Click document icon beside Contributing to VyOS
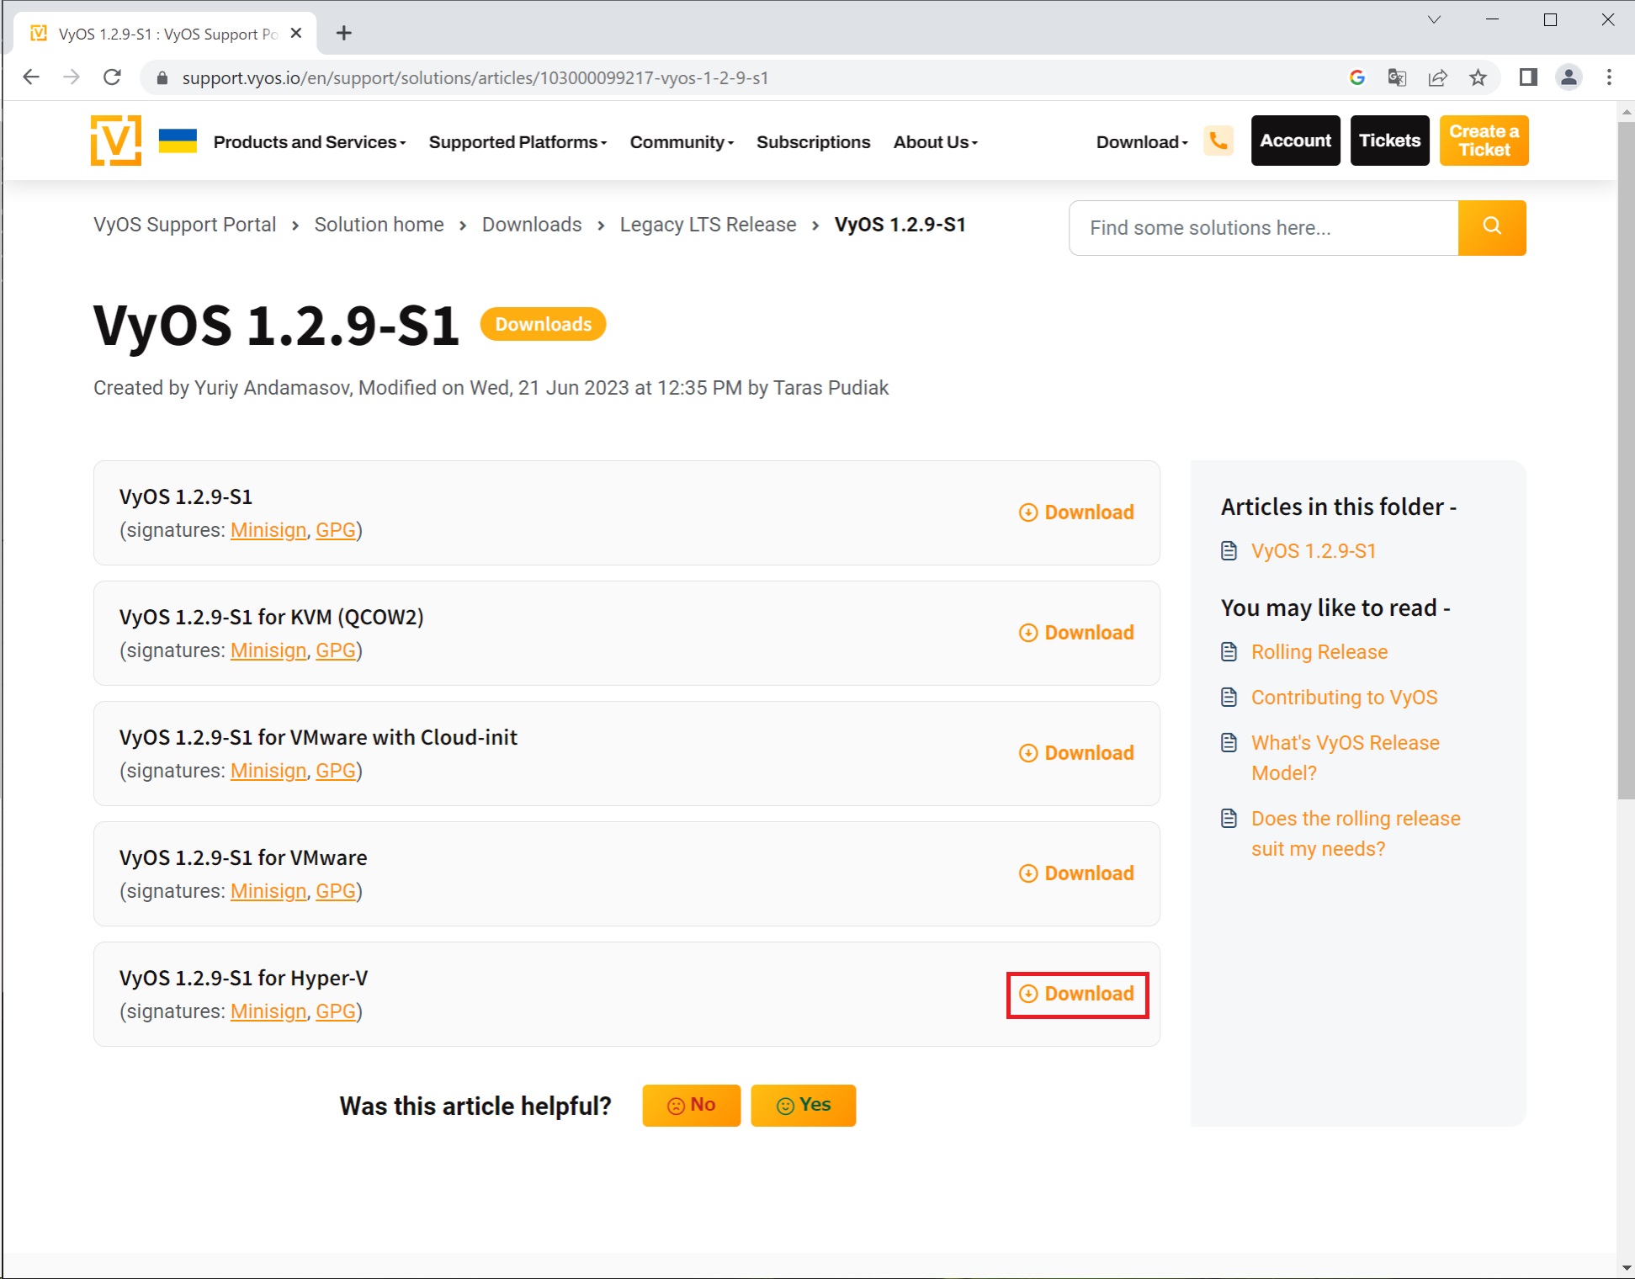Viewport: 1635px width, 1279px height. click(x=1229, y=697)
